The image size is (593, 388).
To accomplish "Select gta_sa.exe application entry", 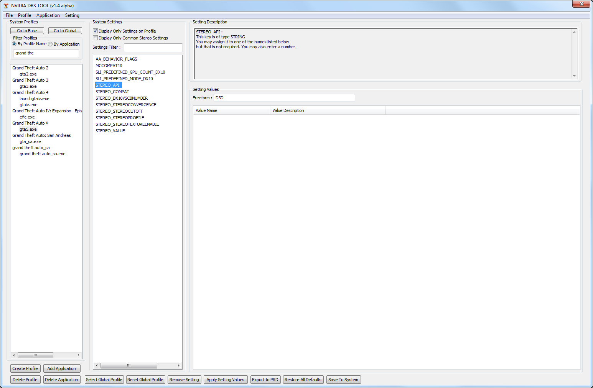I will point(30,141).
